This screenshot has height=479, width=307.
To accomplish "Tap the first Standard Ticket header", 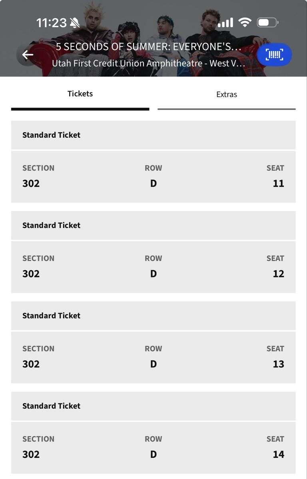I will [x=153, y=135].
